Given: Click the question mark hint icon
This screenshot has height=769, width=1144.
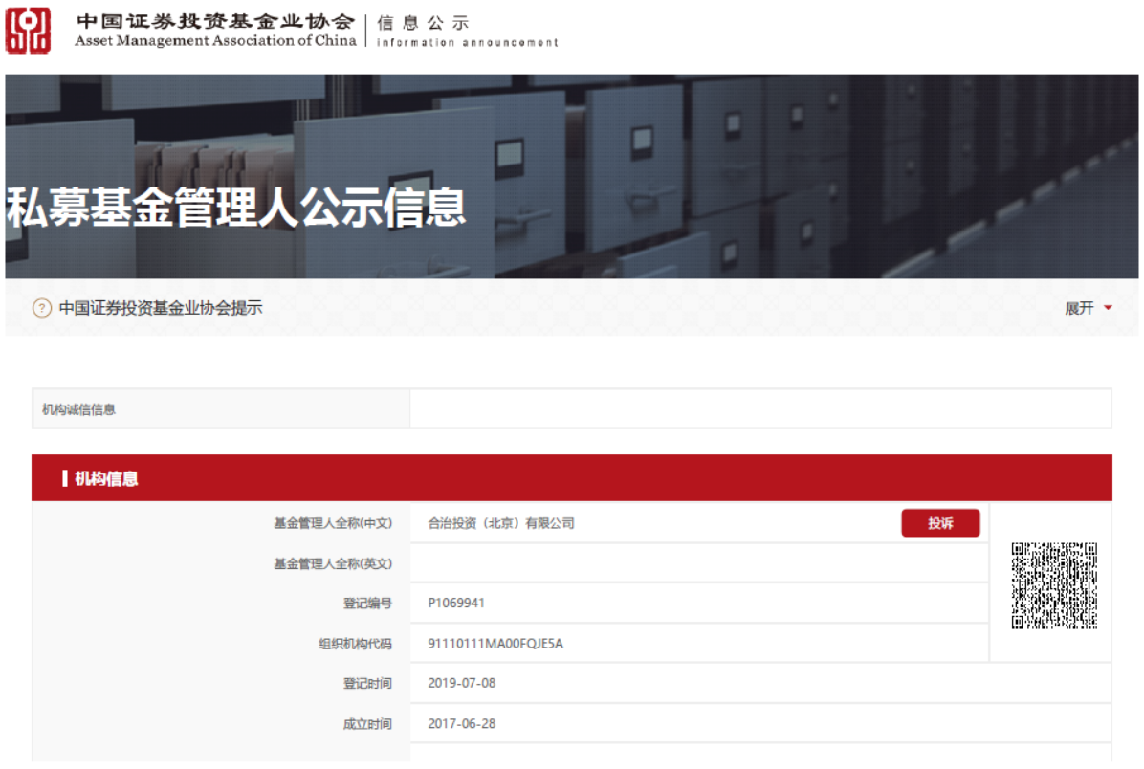Looking at the screenshot, I should coord(42,308).
